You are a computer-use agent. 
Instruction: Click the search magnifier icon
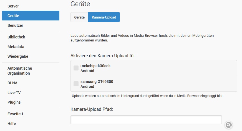(x=228, y=125)
